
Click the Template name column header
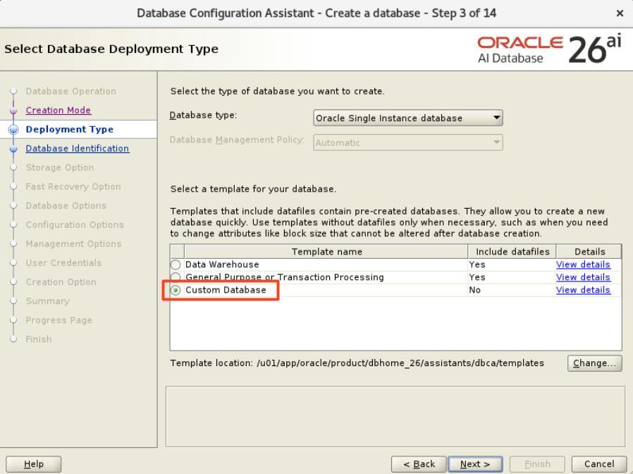pyautogui.click(x=326, y=252)
